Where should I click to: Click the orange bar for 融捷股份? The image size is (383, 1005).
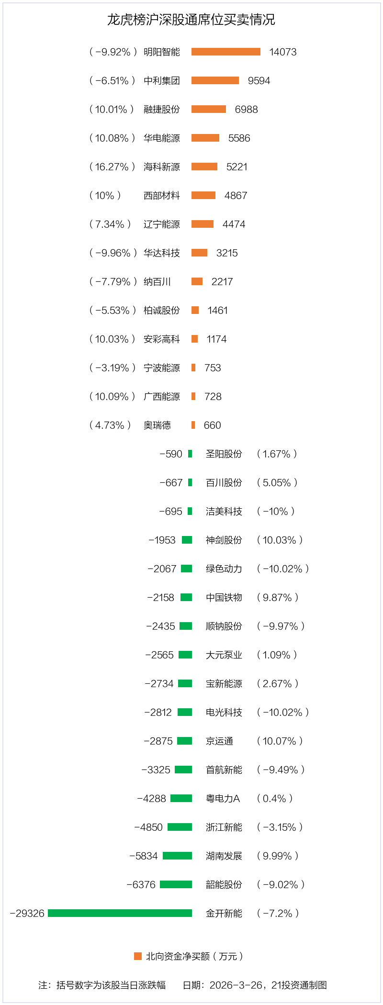coord(209,109)
